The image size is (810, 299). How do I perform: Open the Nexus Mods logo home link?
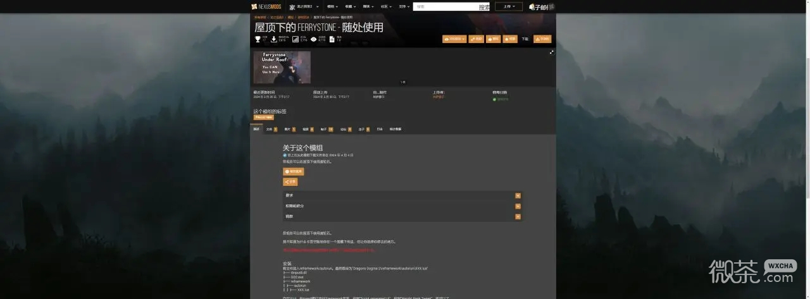(x=267, y=6)
